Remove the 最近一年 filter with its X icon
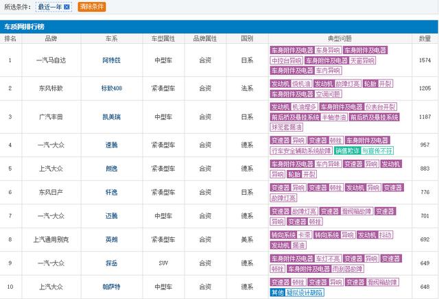Viewport: 439px width, 299px height. [x=67, y=7]
